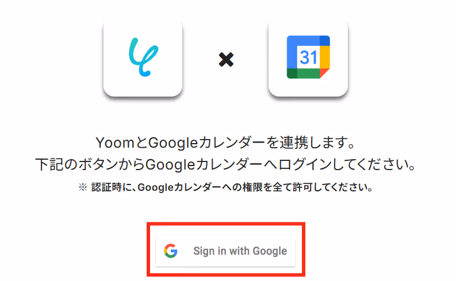Click the 31 date on calendar icon
The width and height of the screenshot is (456, 281).
coord(308,57)
